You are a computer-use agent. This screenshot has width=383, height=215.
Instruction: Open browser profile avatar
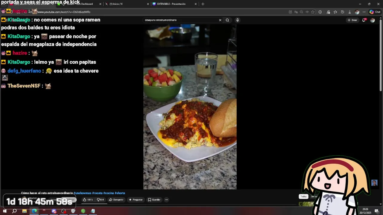coord(357,12)
